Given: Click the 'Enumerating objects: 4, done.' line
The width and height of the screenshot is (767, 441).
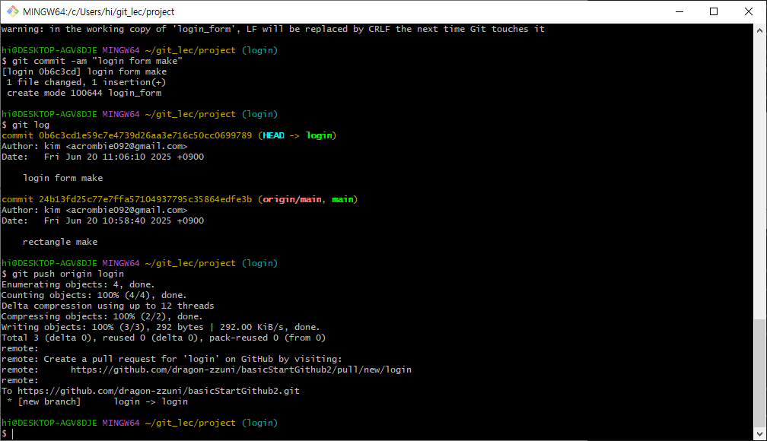Looking at the screenshot, I should click(78, 284).
